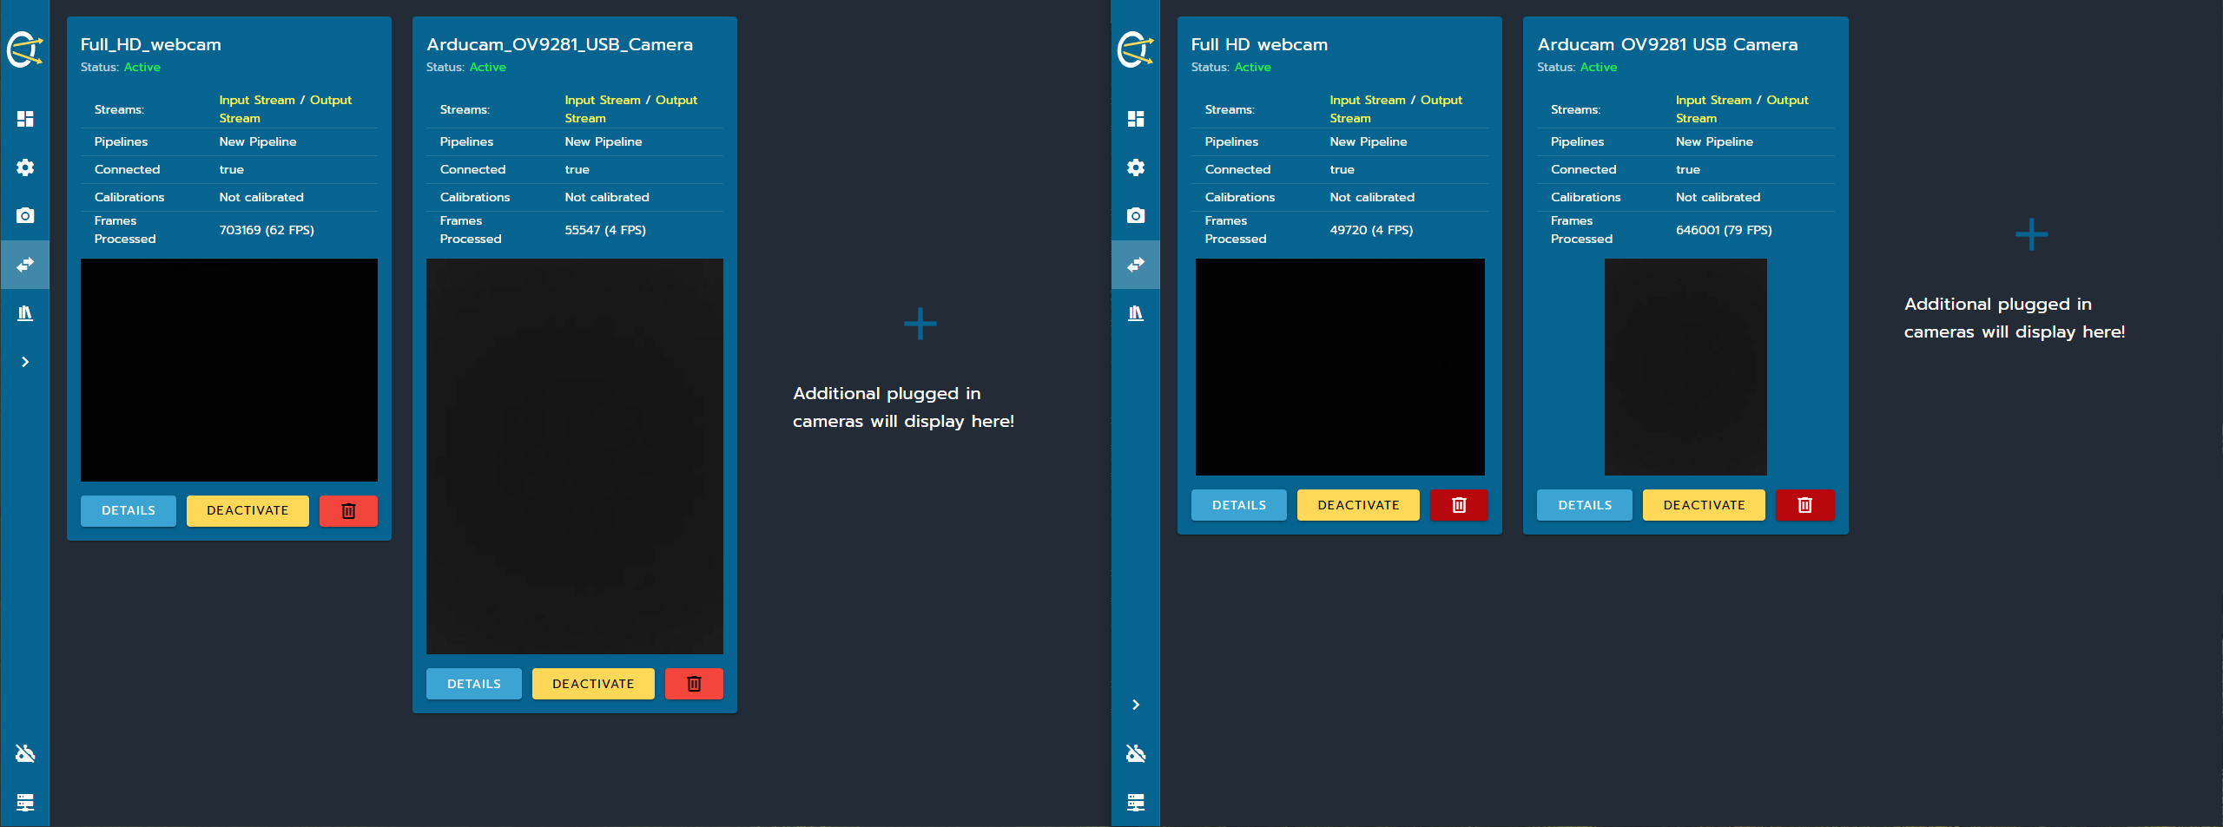The width and height of the screenshot is (2223, 827).
Task: Delete Full_HD_webcam using its red trash icon
Action: [348, 511]
